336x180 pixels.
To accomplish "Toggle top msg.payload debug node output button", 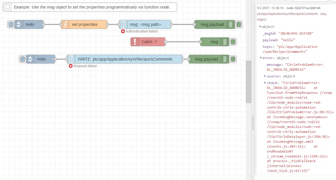I will pos(239,24).
